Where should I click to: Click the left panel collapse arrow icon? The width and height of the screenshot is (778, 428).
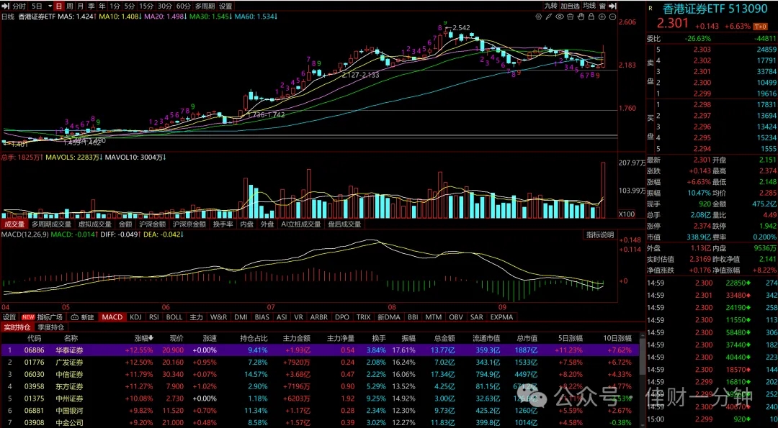pyautogui.click(x=6, y=6)
